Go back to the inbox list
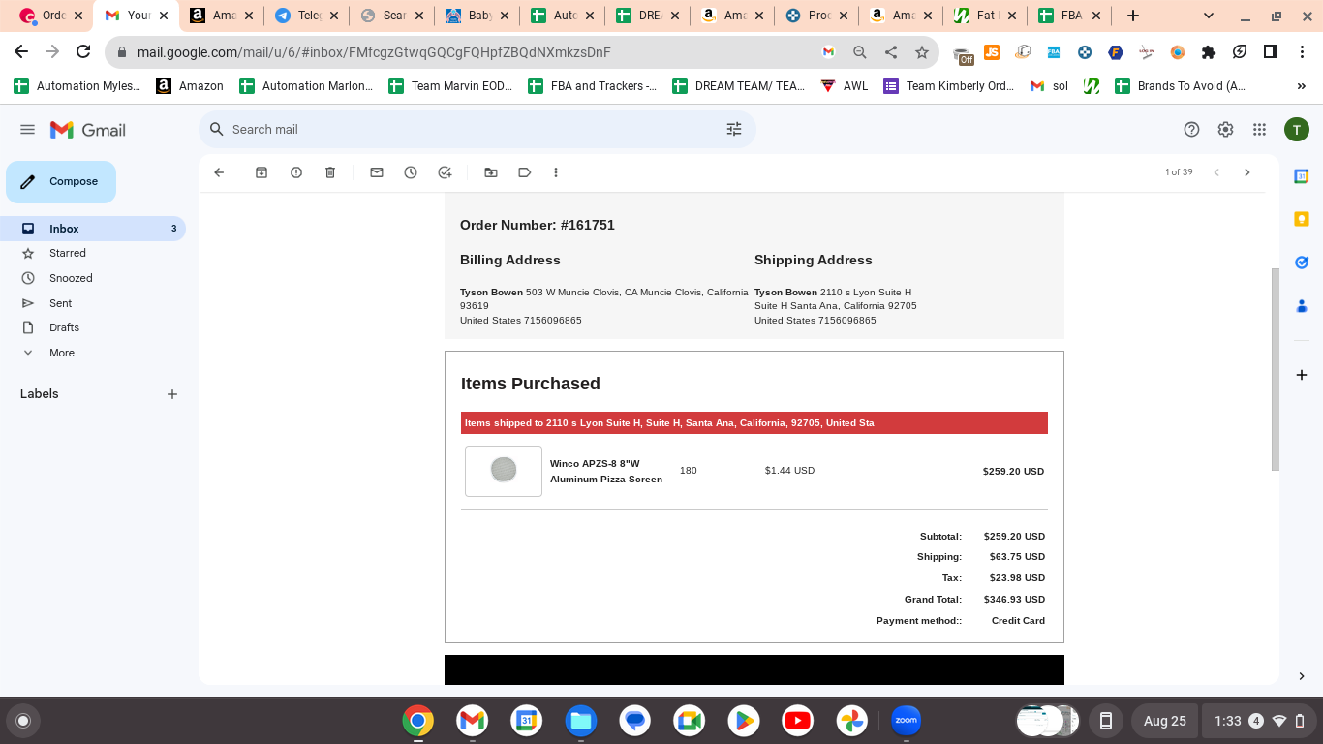 pos(219,172)
